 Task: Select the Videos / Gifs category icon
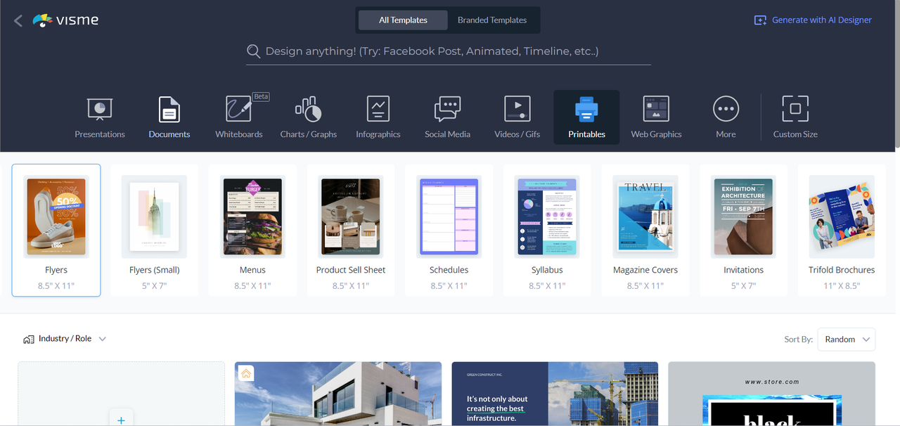(x=517, y=110)
